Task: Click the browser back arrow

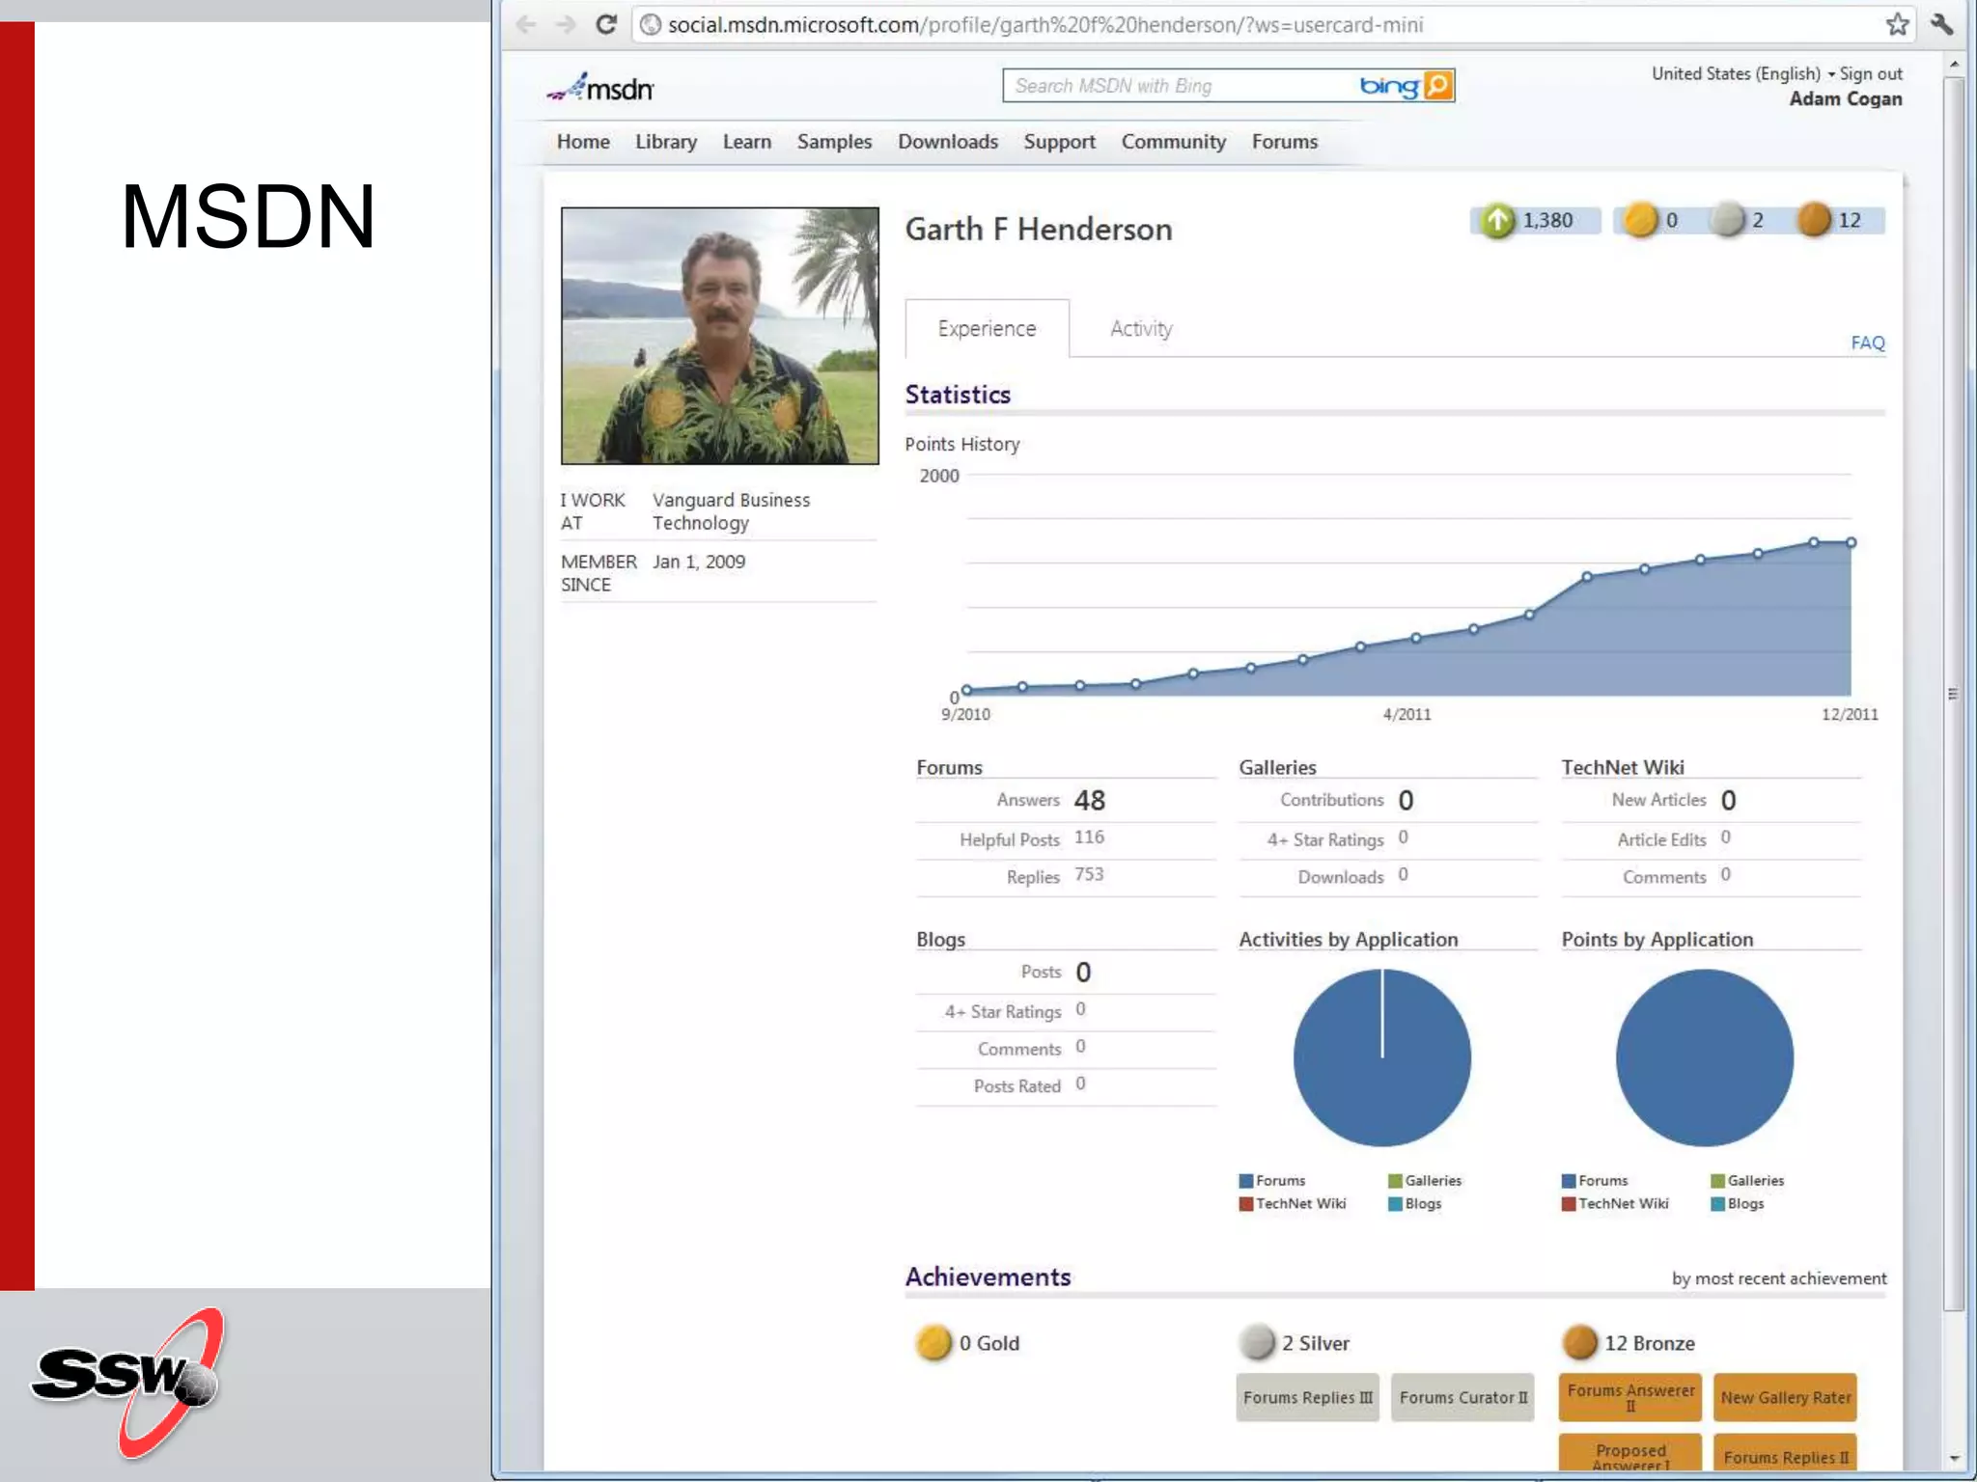Action: pos(526,25)
